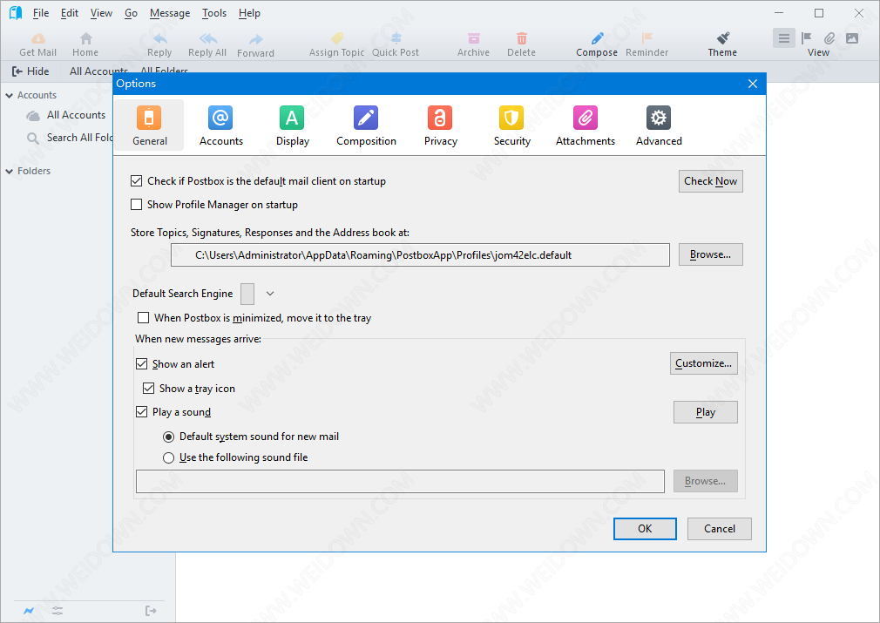Collapse the Folders sidebar section
This screenshot has width=880, height=623.
click(x=10, y=172)
